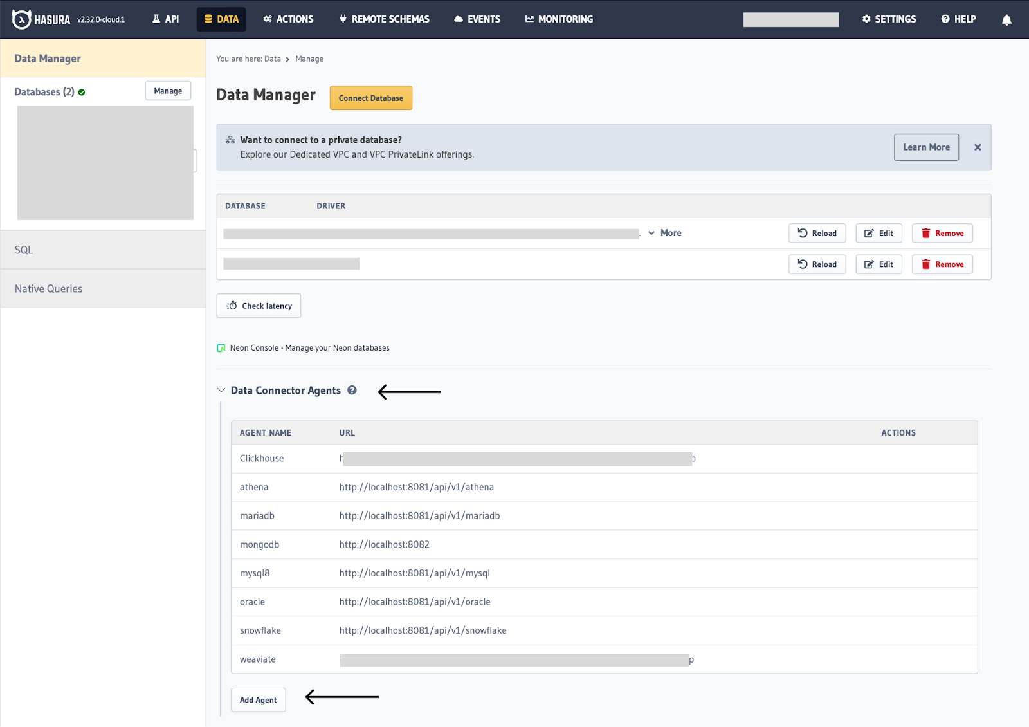Remove the first database

point(942,233)
